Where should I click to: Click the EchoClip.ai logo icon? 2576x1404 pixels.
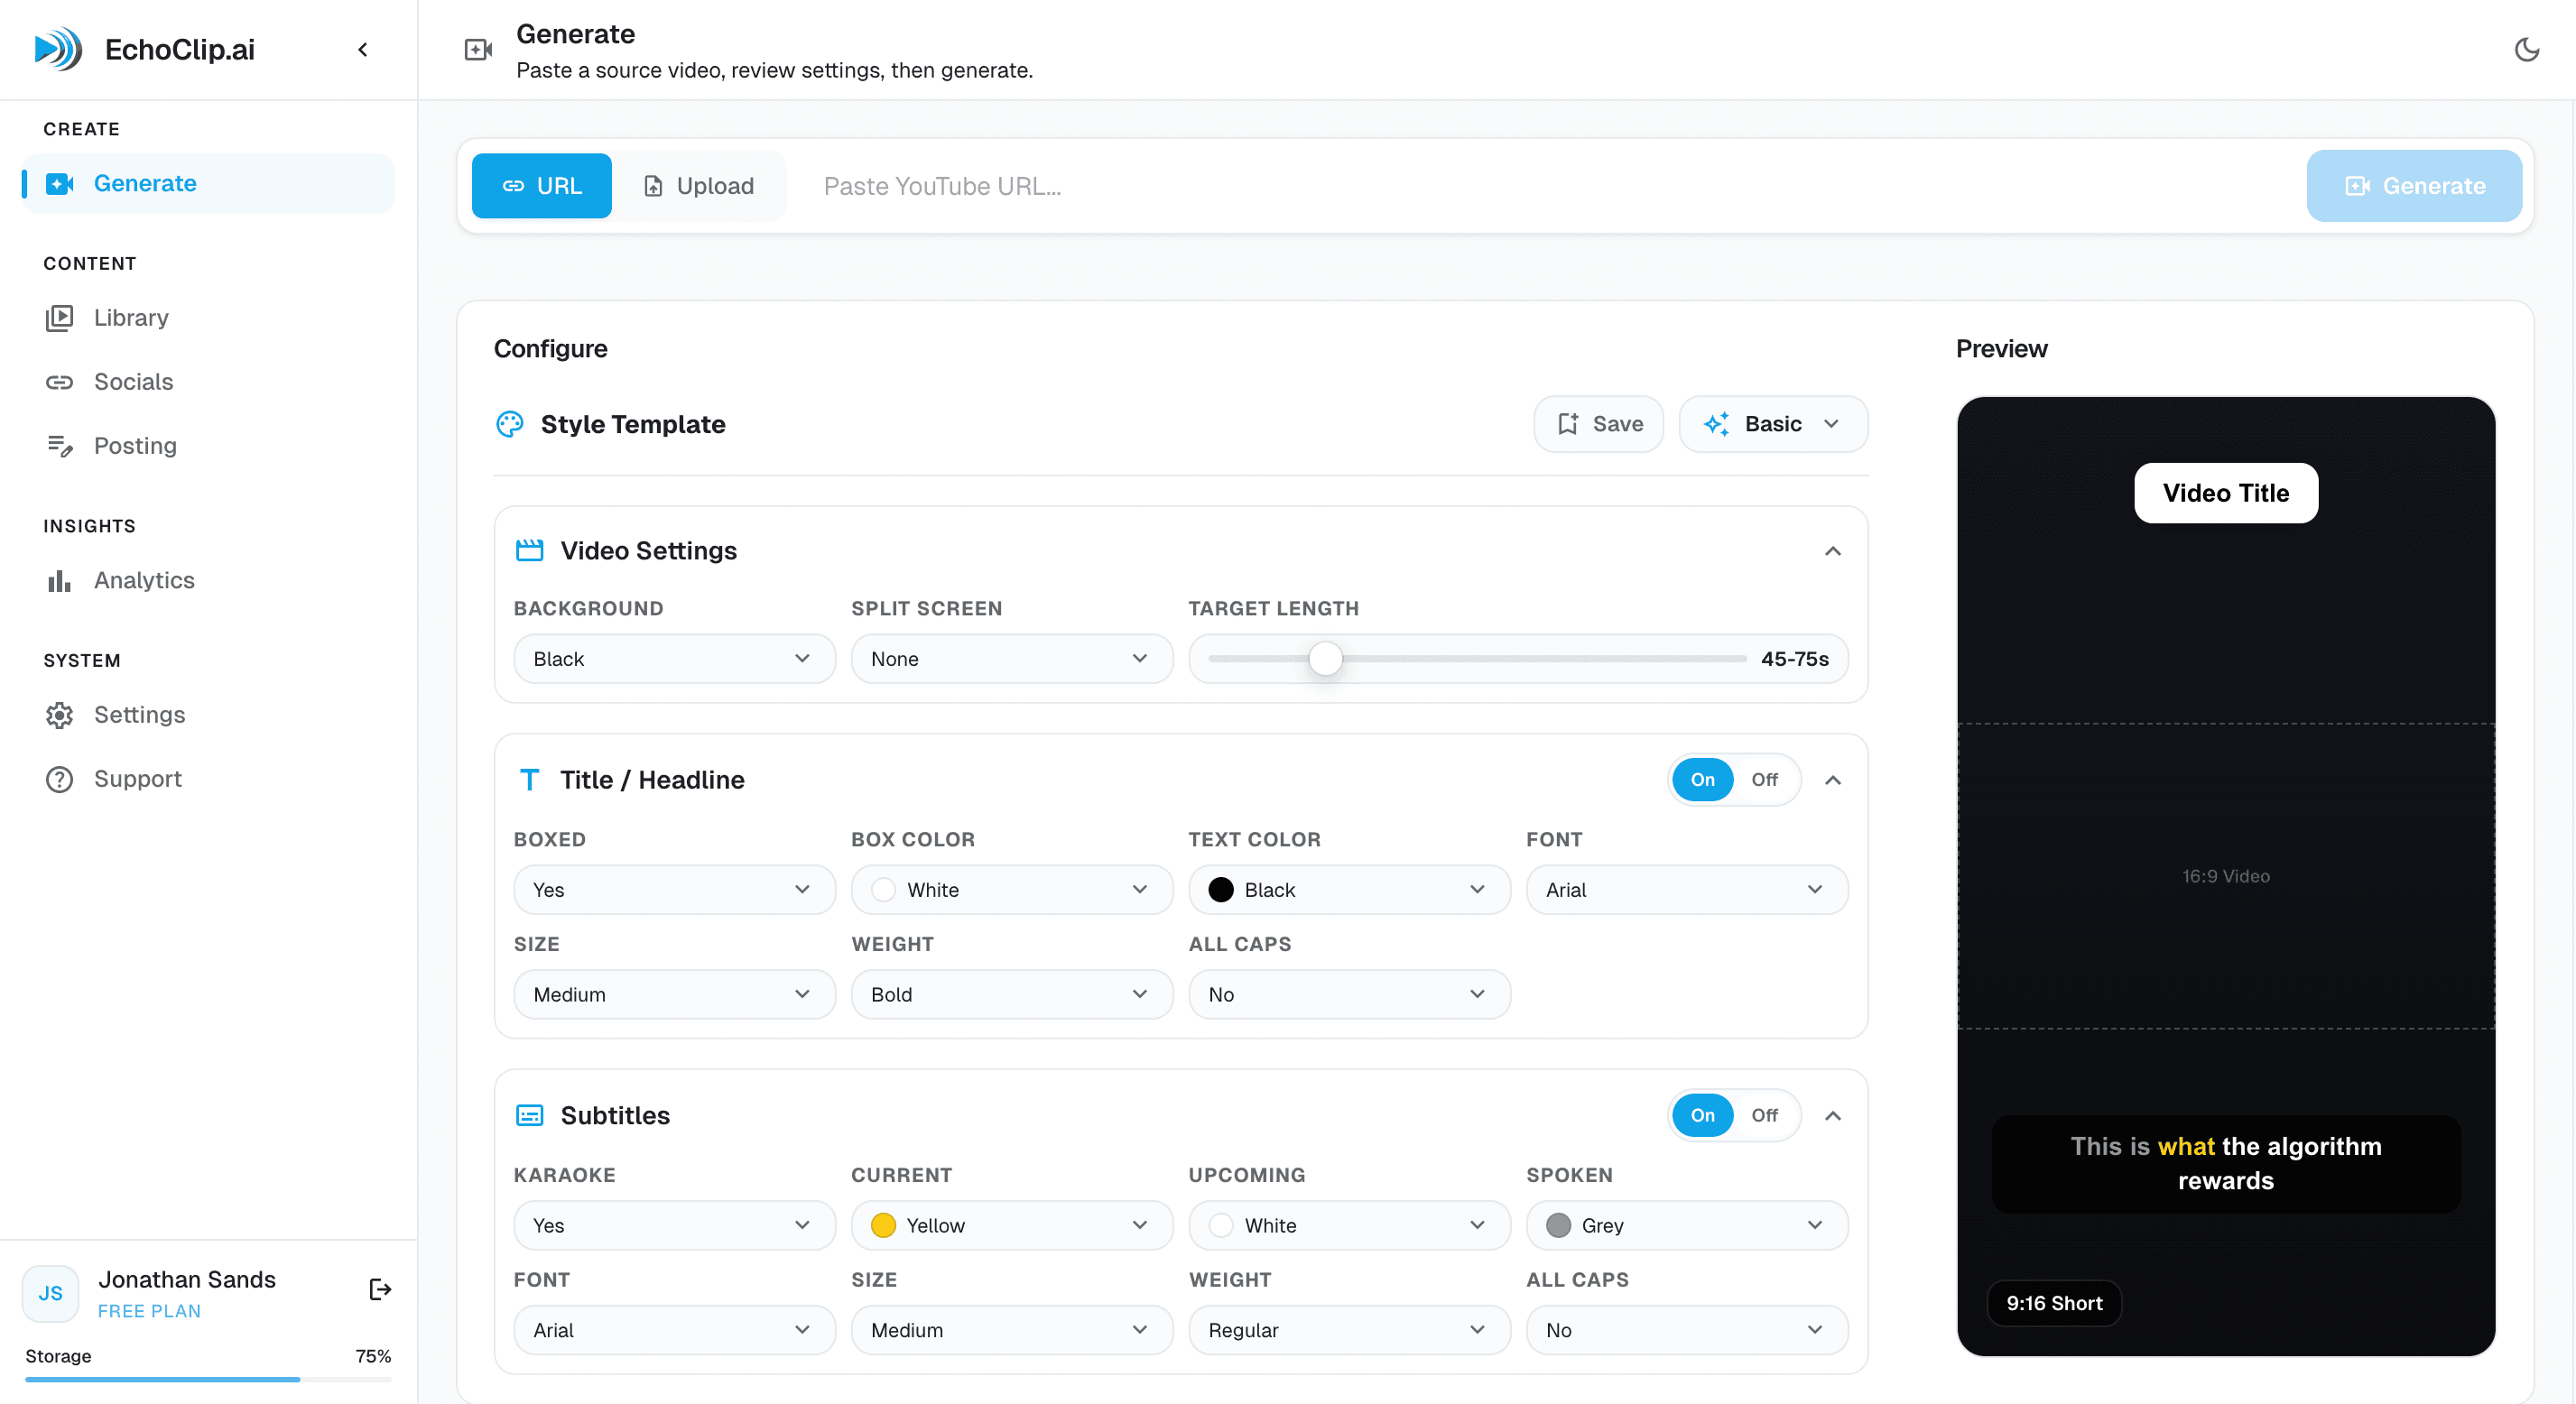coord(58,49)
